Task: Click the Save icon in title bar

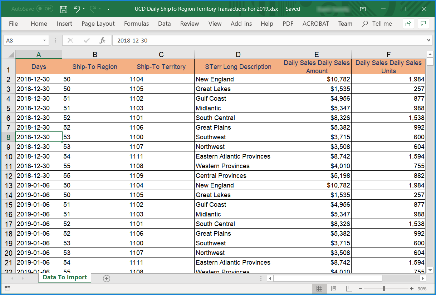Action: pyautogui.click(x=64, y=9)
